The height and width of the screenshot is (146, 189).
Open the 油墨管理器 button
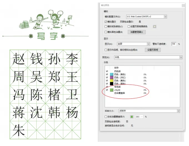pyautogui.click(x=137, y=32)
